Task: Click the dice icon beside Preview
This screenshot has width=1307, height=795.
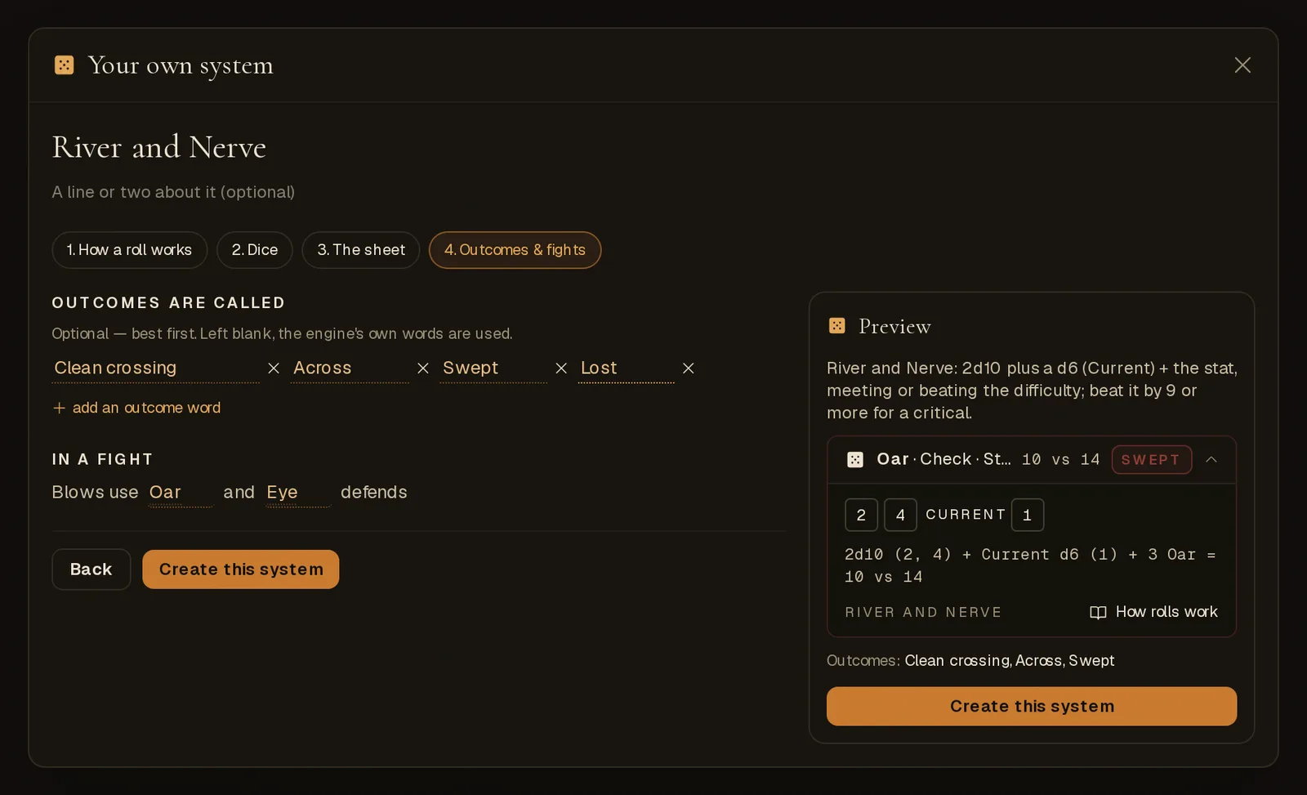Action: click(837, 326)
